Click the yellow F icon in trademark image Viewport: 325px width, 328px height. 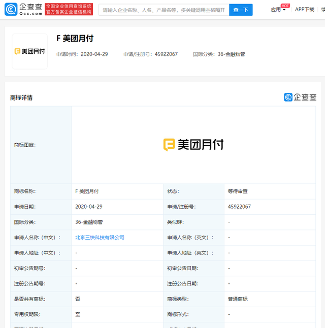coord(169,145)
